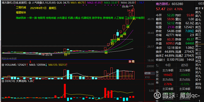Click today's 主力净额 1934万 value
The height and width of the screenshot is (102, 204).
[x=168, y=75]
